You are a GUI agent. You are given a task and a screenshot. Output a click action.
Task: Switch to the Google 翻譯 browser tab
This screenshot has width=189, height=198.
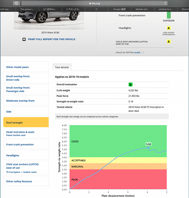click(x=119, y=9)
